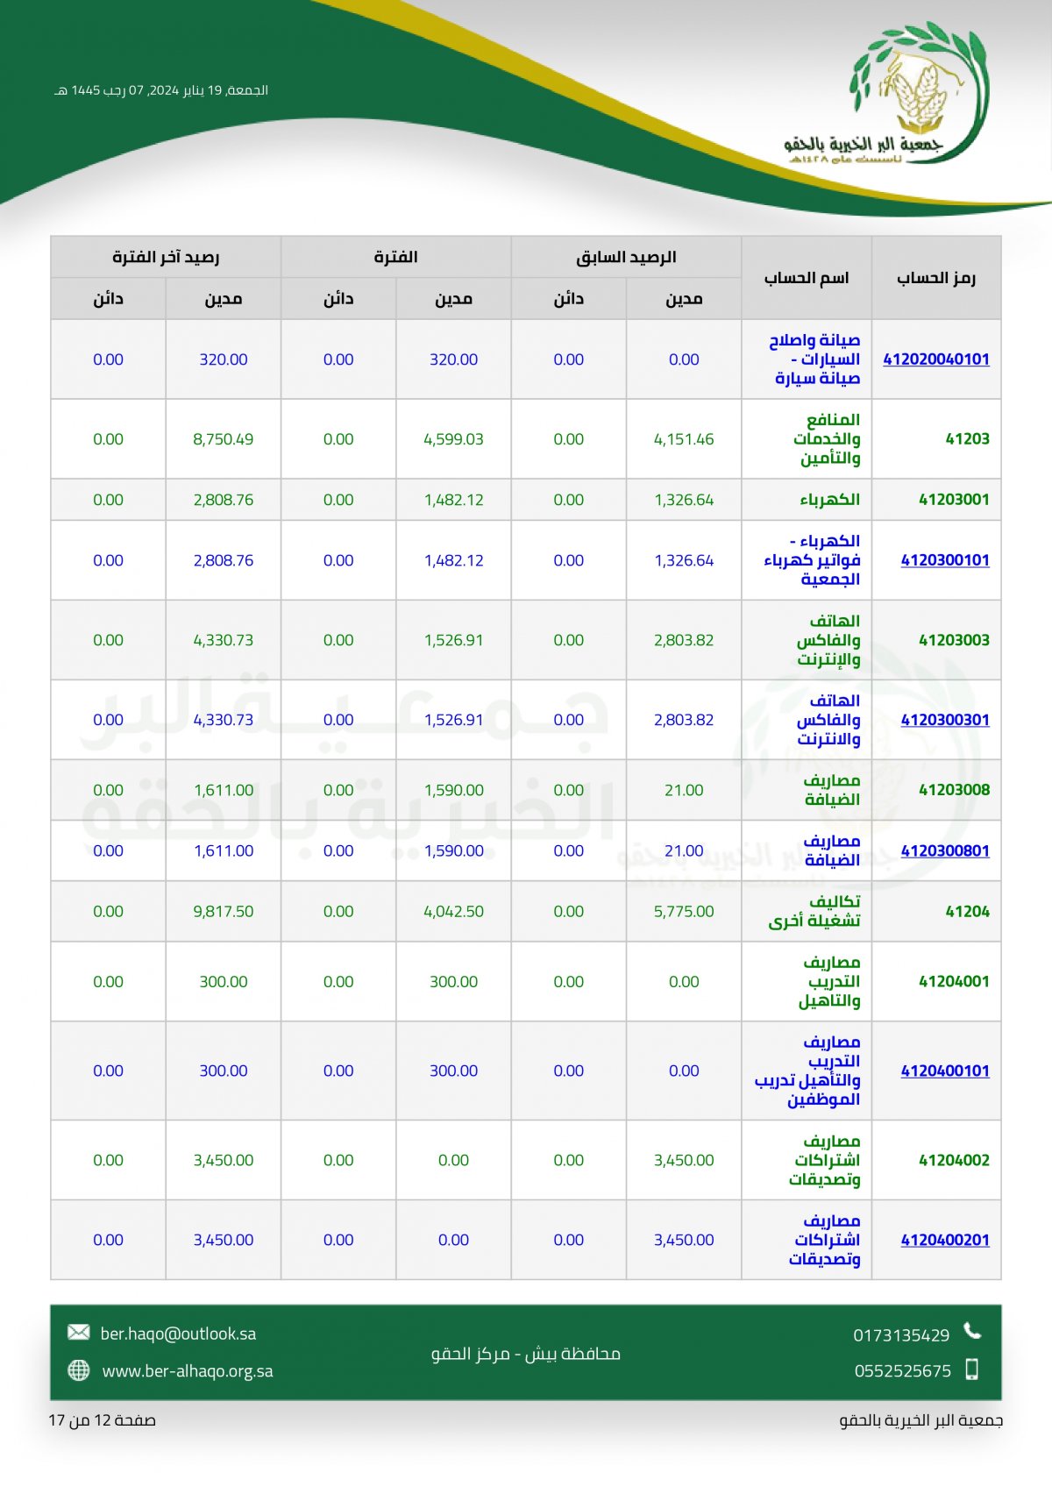Screen dimensions: 1052x1487
Task: Open account link 4120400101
Action: click(x=944, y=1071)
